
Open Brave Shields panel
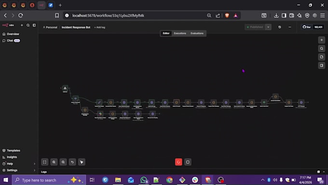point(227,15)
